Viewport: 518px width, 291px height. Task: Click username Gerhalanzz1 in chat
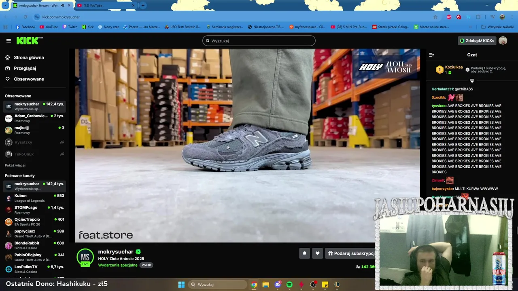click(442, 89)
